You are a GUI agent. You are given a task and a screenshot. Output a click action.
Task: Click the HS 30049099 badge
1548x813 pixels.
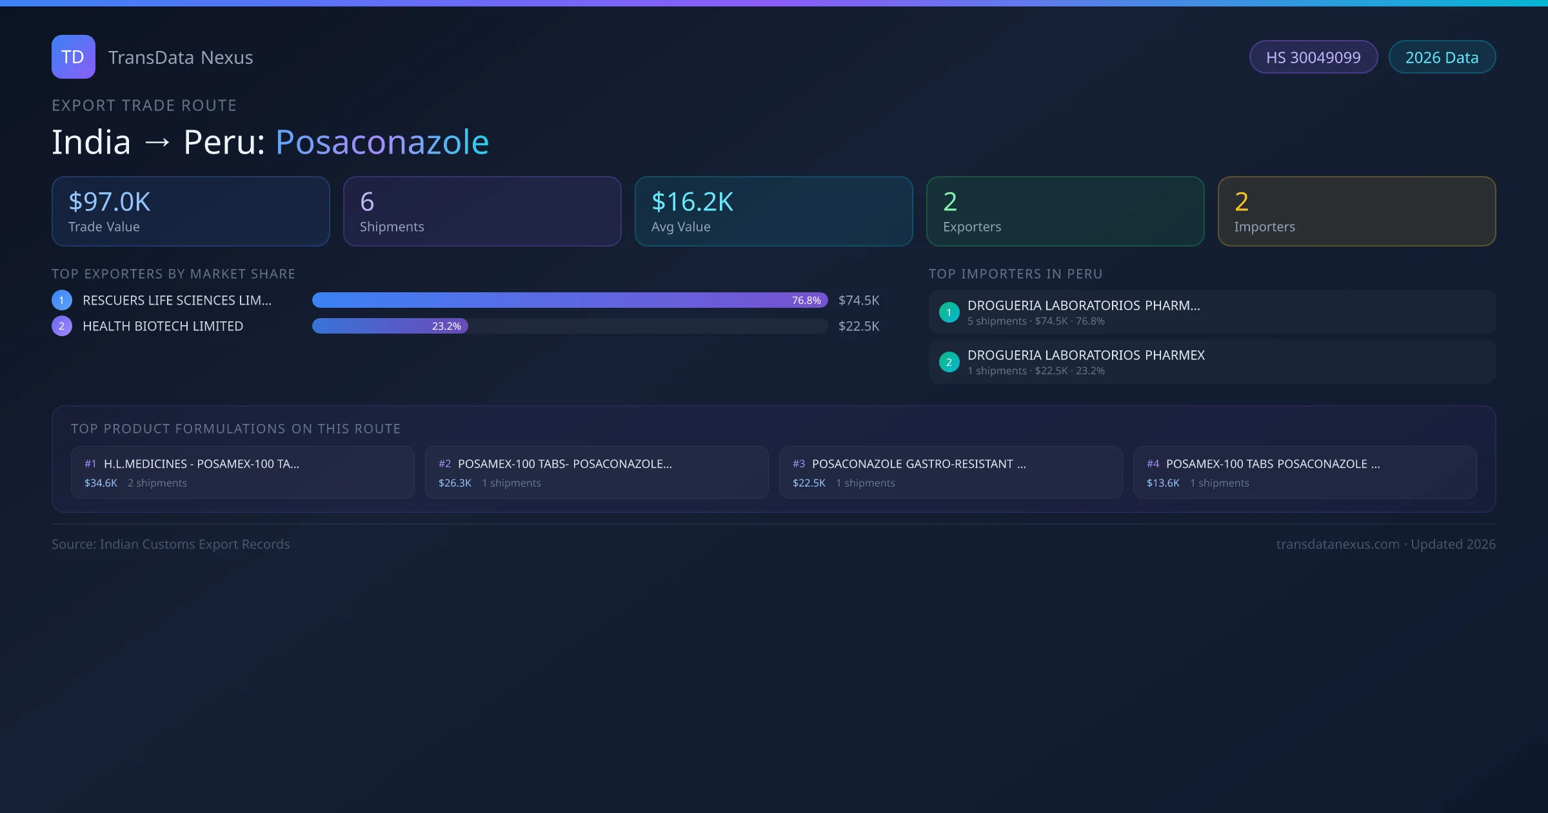click(x=1313, y=57)
